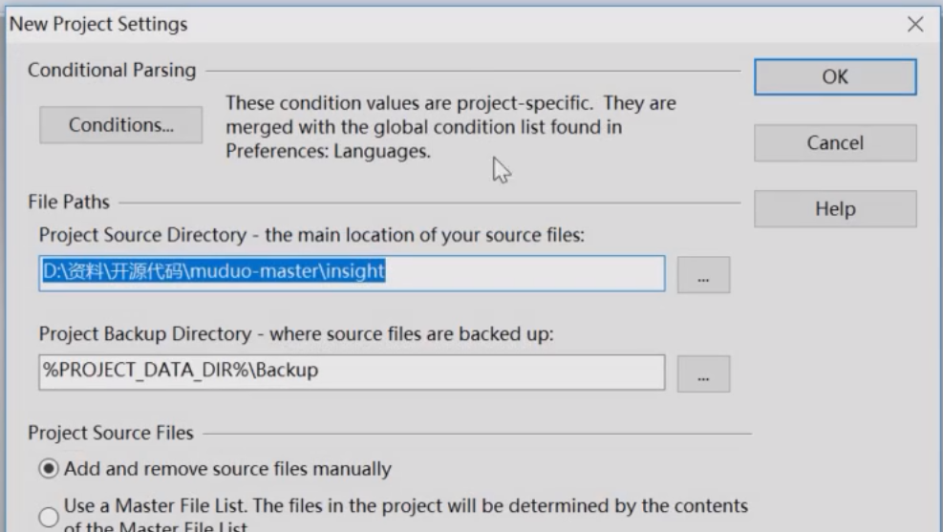Close the New Project Settings dialog
This screenshot has height=532, width=943.
pyautogui.click(x=915, y=25)
